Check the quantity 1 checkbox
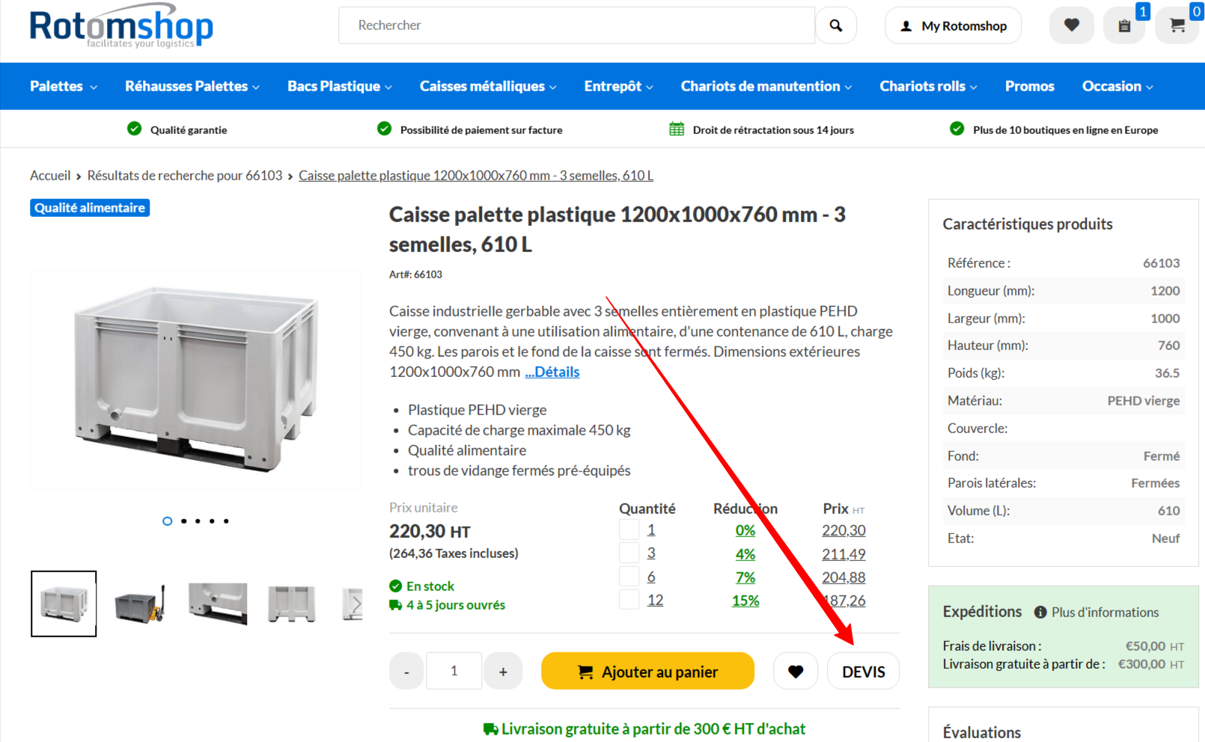Image resolution: width=1205 pixels, height=742 pixels. [629, 530]
